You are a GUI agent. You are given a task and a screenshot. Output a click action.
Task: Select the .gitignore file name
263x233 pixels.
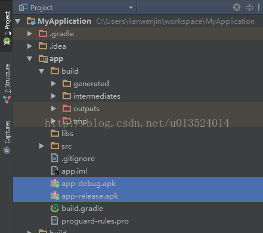click(78, 159)
